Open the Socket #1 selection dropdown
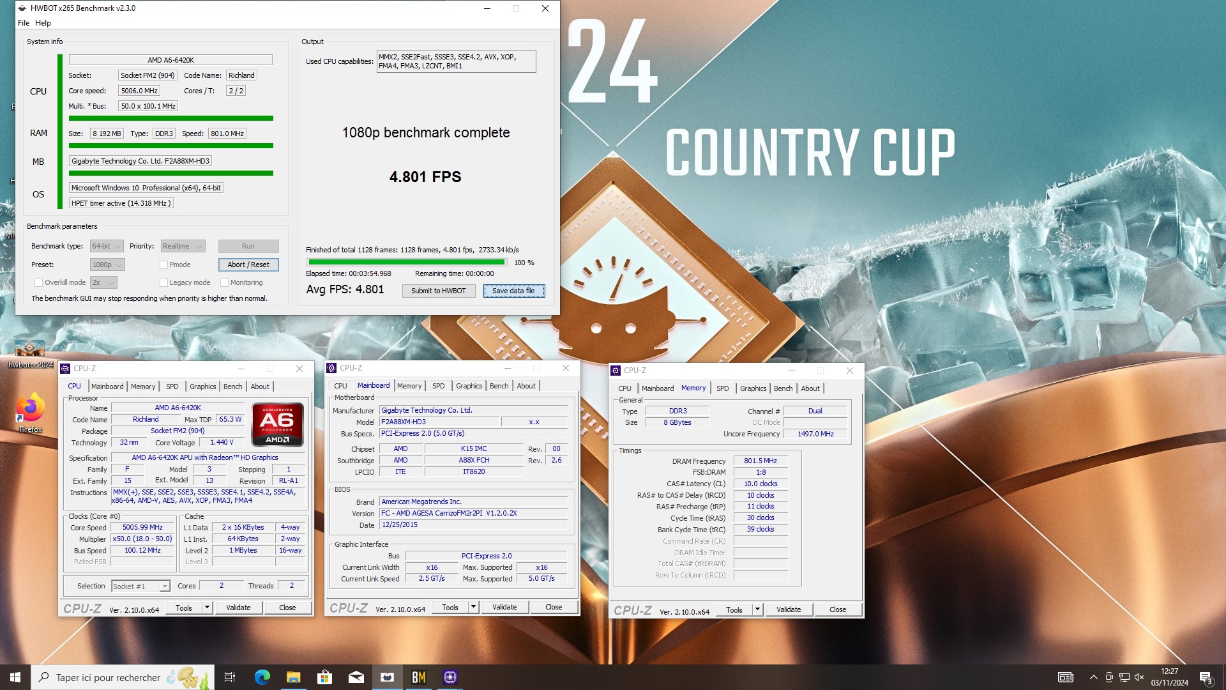1226x690 pixels. point(140,586)
